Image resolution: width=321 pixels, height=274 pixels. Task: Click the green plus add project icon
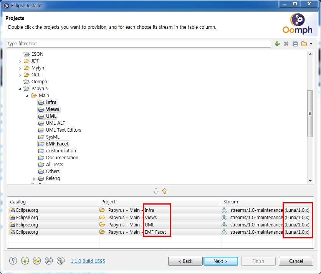coord(277,44)
